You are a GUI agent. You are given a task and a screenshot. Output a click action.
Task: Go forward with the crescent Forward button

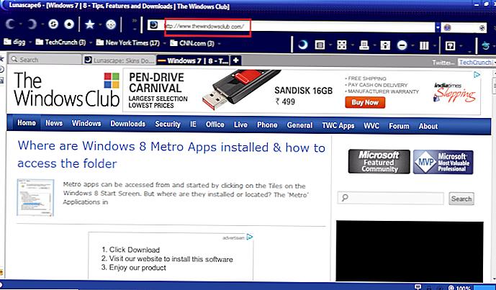(x=32, y=24)
